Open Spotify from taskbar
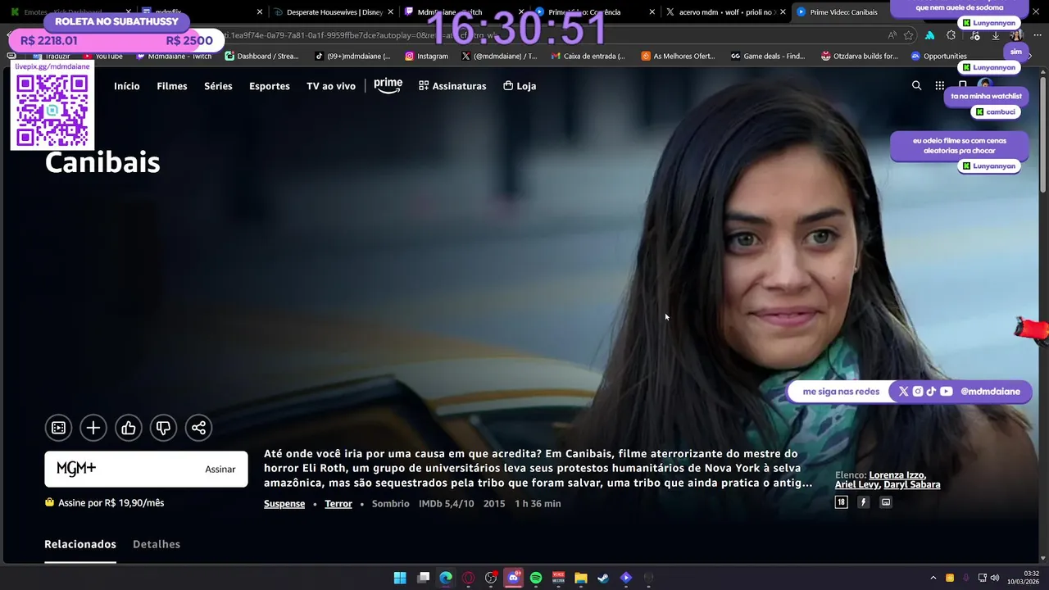 [536, 578]
